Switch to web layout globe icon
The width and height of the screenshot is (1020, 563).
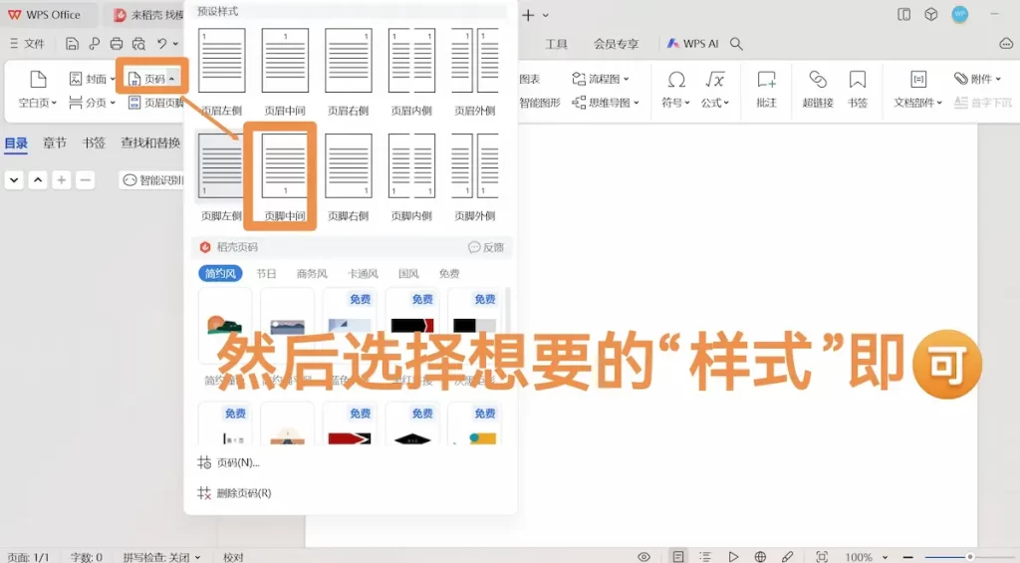760,556
